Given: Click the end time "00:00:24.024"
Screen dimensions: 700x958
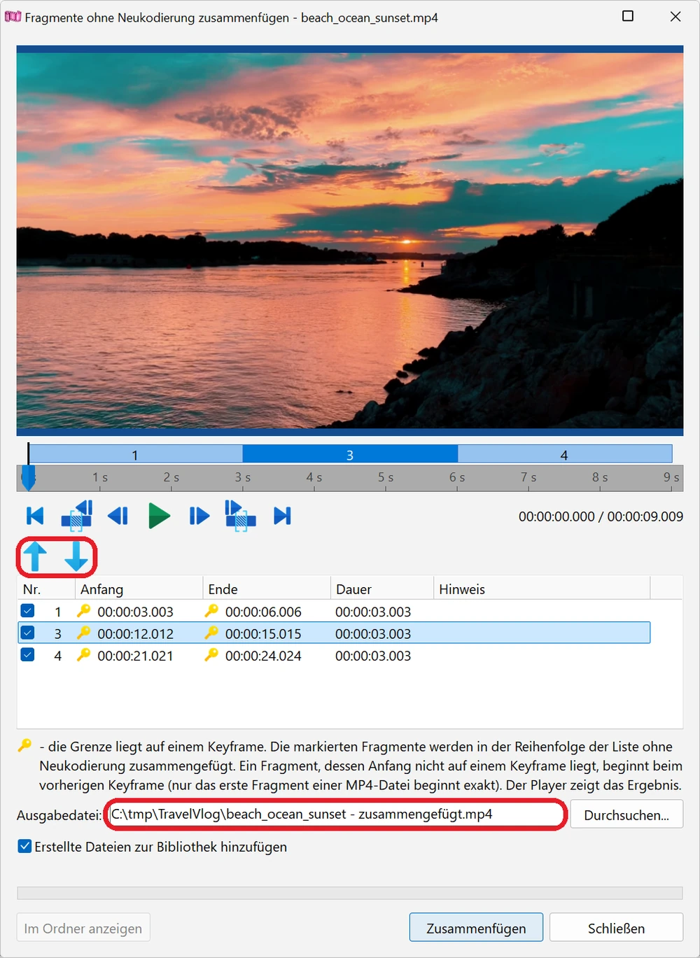Looking at the screenshot, I should [263, 656].
